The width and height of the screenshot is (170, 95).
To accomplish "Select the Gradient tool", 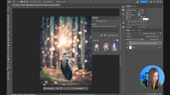I will pyautogui.click(x=8, y=40).
